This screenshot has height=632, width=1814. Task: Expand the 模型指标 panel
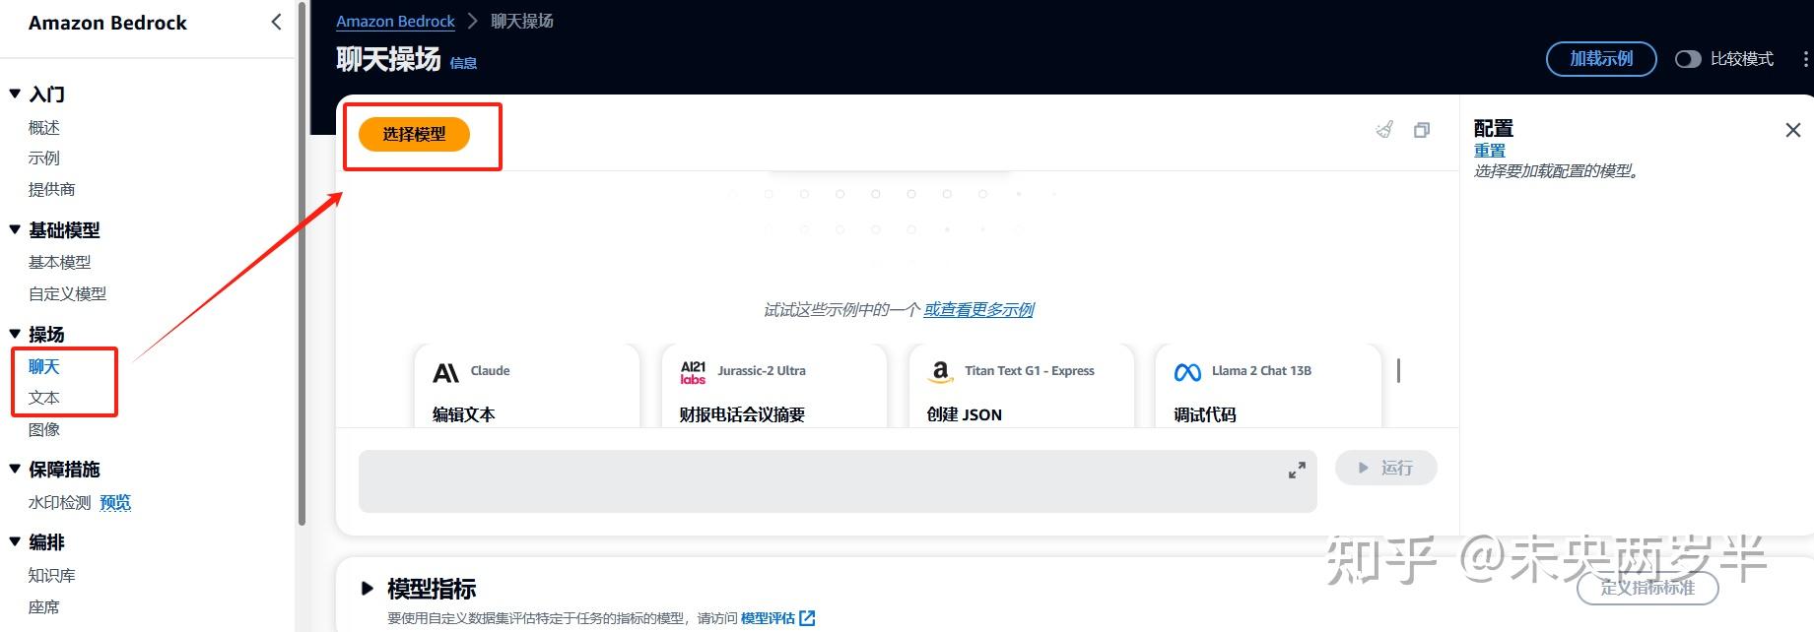point(367,589)
